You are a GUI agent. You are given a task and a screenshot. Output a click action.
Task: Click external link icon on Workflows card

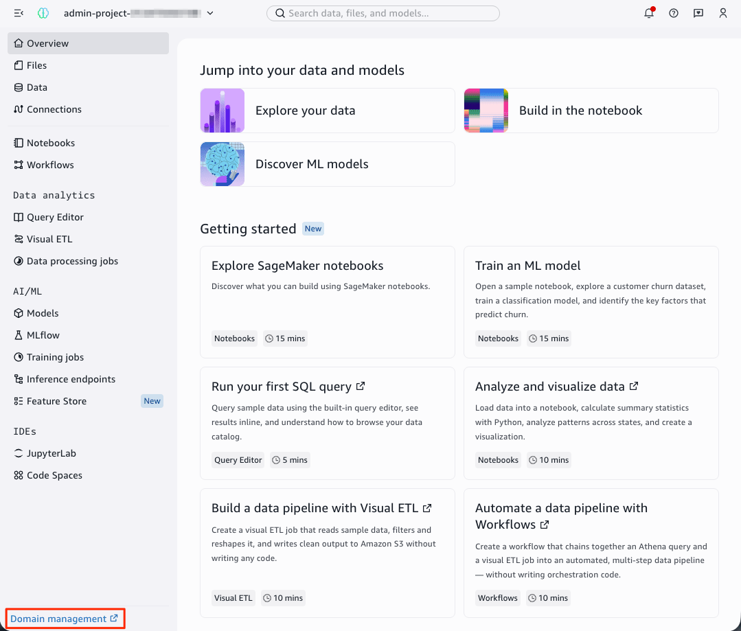pyautogui.click(x=545, y=525)
